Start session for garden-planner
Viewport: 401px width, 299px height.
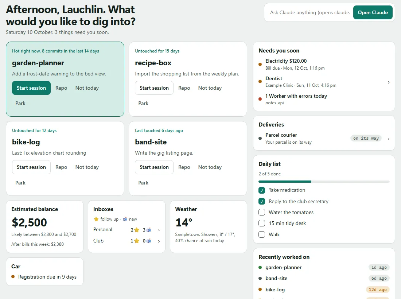pos(31,88)
